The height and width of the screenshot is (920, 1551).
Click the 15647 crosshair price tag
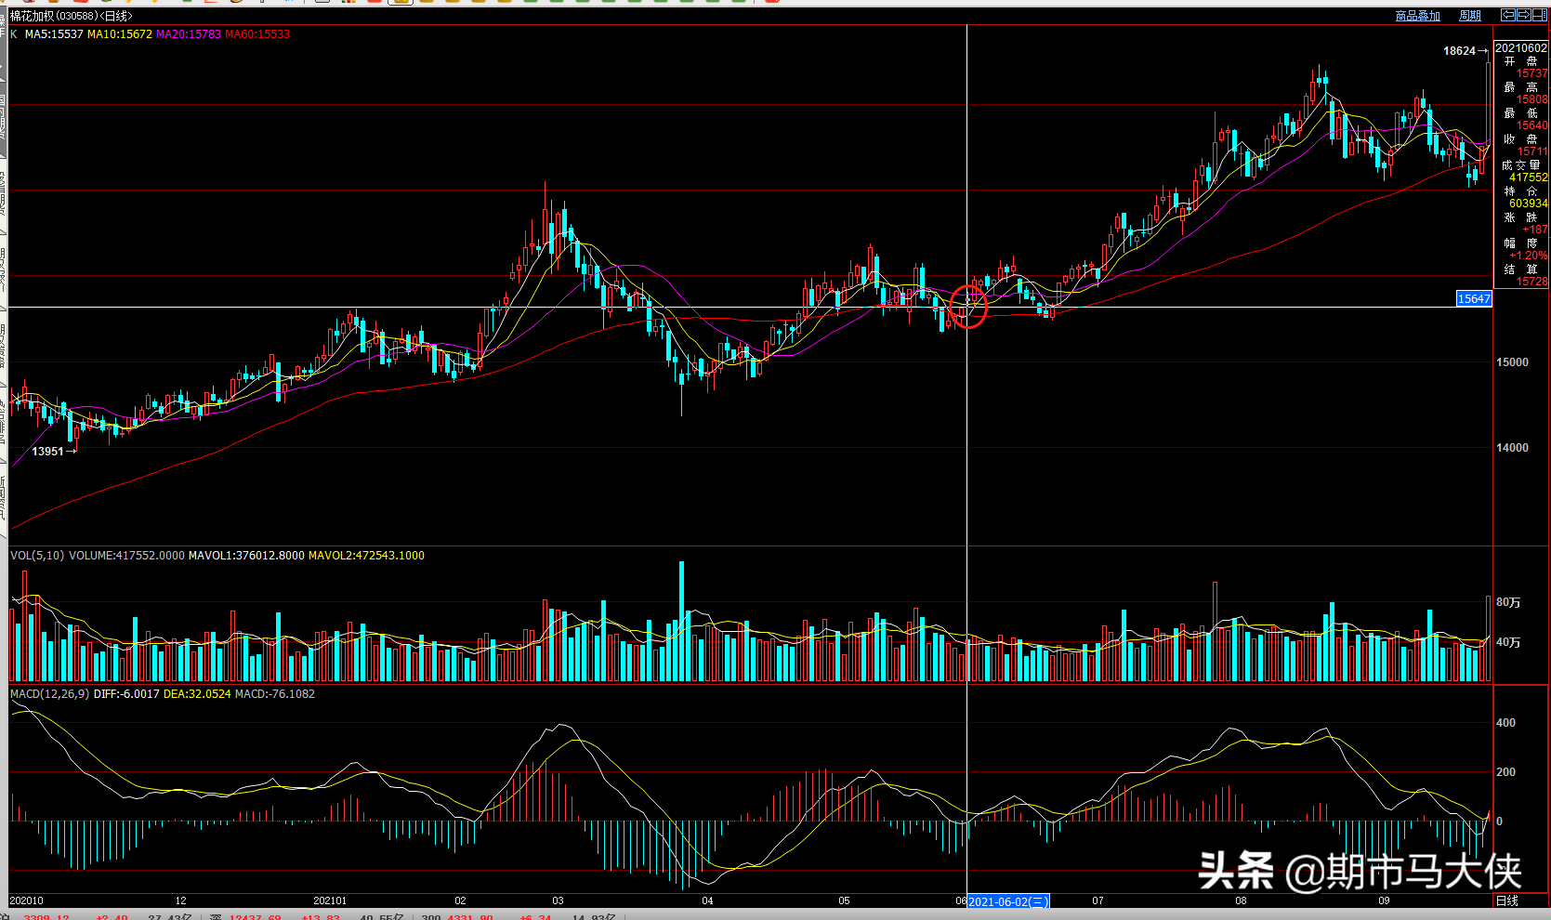pyautogui.click(x=1474, y=299)
